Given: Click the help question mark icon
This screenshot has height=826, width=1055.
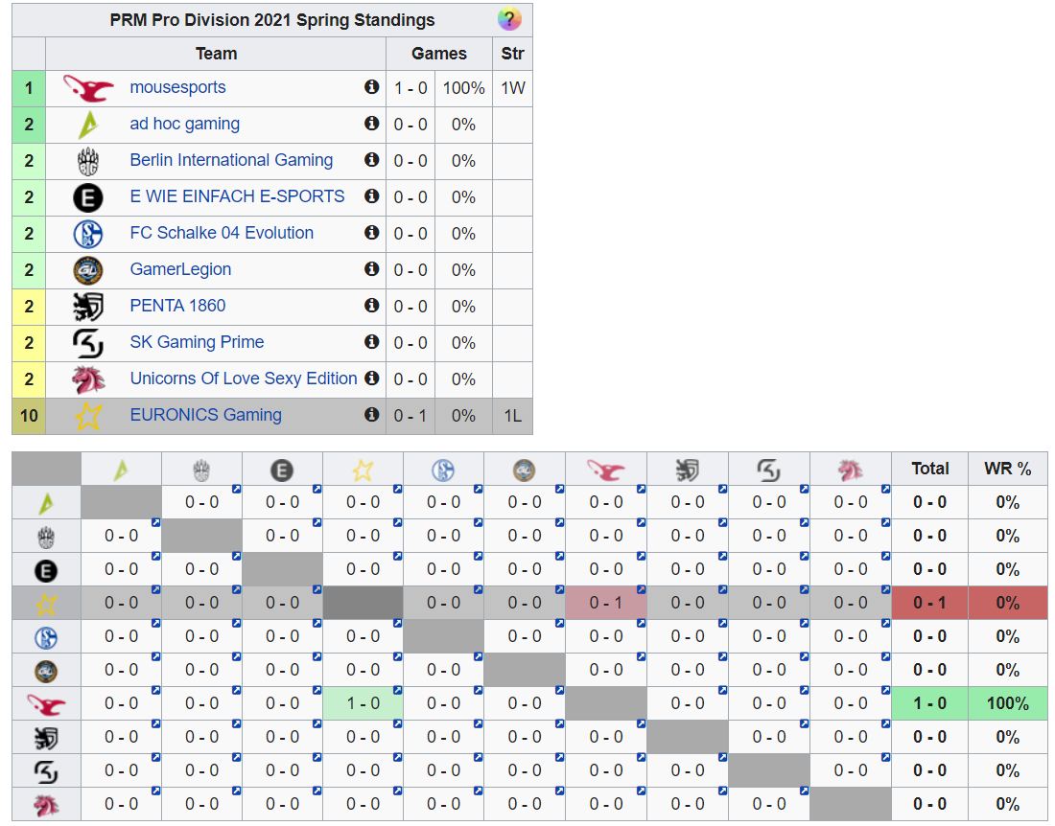Looking at the screenshot, I should (509, 20).
